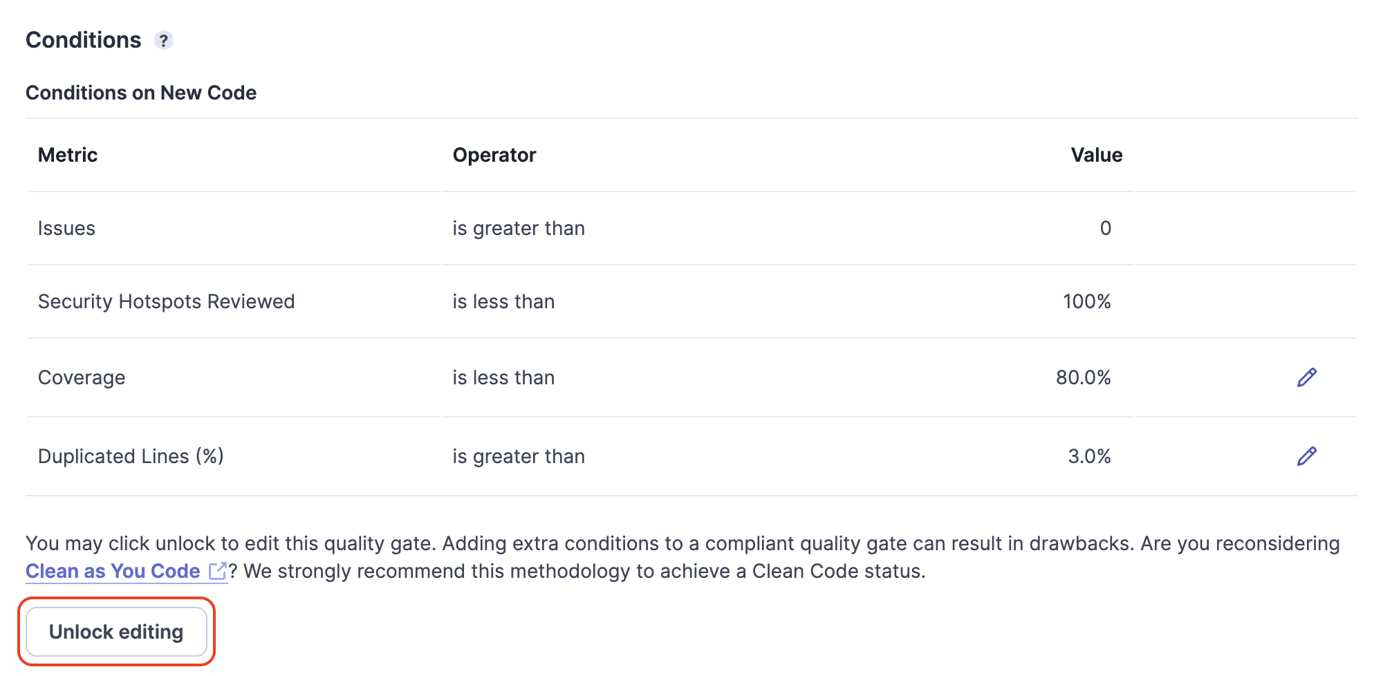Select the Operator column header

coord(494,155)
